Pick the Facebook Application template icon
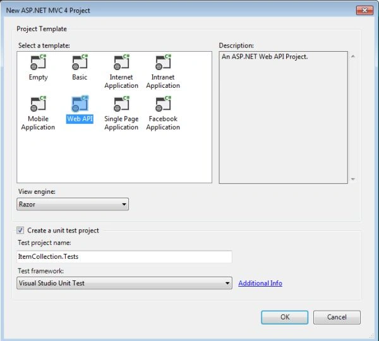Image resolution: width=379 pixels, height=341 pixels. tap(163, 104)
